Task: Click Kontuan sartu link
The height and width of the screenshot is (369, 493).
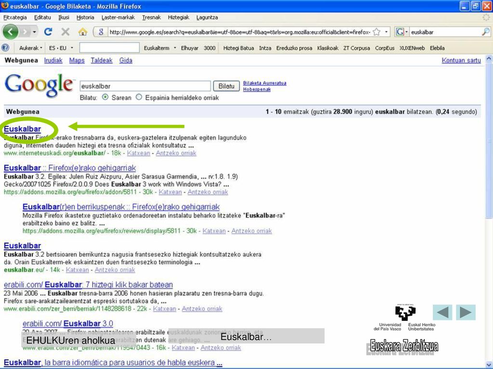Action: [461, 60]
